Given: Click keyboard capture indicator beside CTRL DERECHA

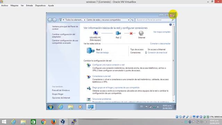Looking at the screenshot, I should tap(208, 117).
